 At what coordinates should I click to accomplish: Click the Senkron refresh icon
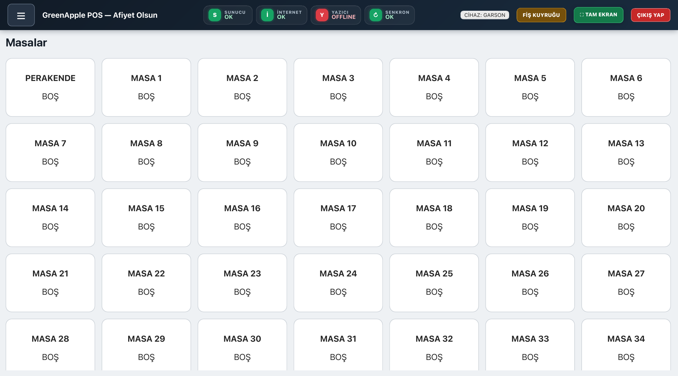coord(375,15)
